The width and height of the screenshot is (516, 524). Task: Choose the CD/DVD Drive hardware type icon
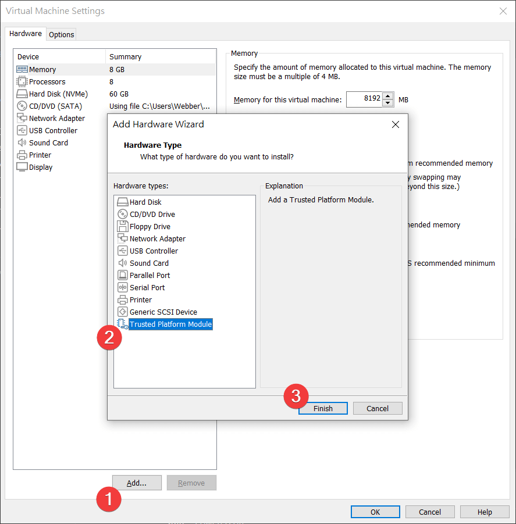click(122, 214)
